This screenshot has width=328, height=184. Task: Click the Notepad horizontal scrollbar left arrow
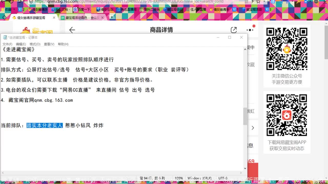[2, 173]
